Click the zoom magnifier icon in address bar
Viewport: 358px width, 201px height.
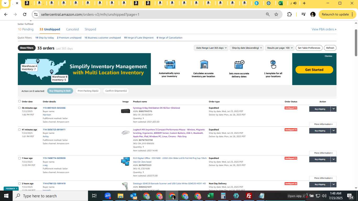268,14
